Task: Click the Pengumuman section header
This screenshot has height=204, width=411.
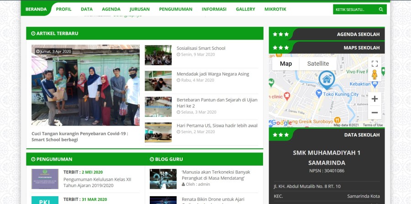Action: tap(52, 159)
